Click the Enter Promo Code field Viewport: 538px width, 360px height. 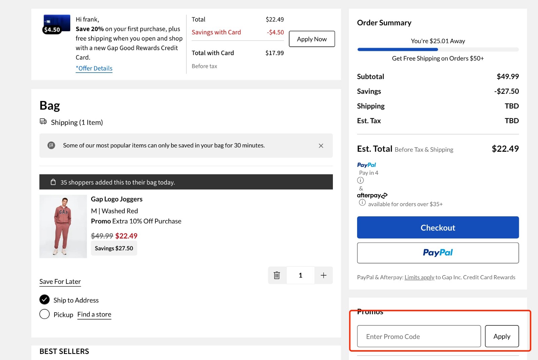coord(419,336)
